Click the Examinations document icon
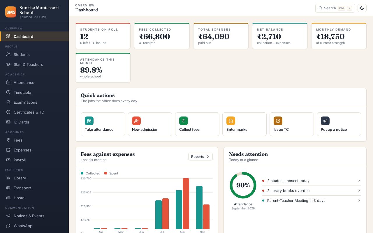This screenshot has height=233, width=373. pos(8,102)
